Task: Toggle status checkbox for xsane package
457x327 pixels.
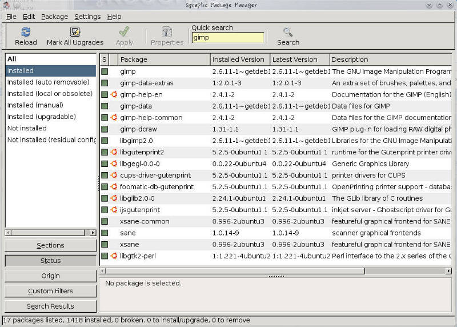Action: click(105, 244)
